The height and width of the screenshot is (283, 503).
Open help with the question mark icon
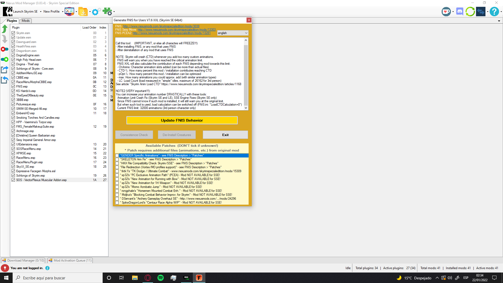tap(494, 12)
